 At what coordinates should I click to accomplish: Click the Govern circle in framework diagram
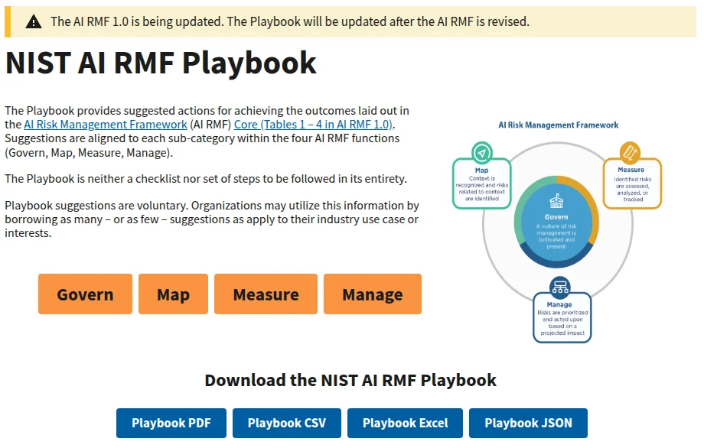[556, 222]
